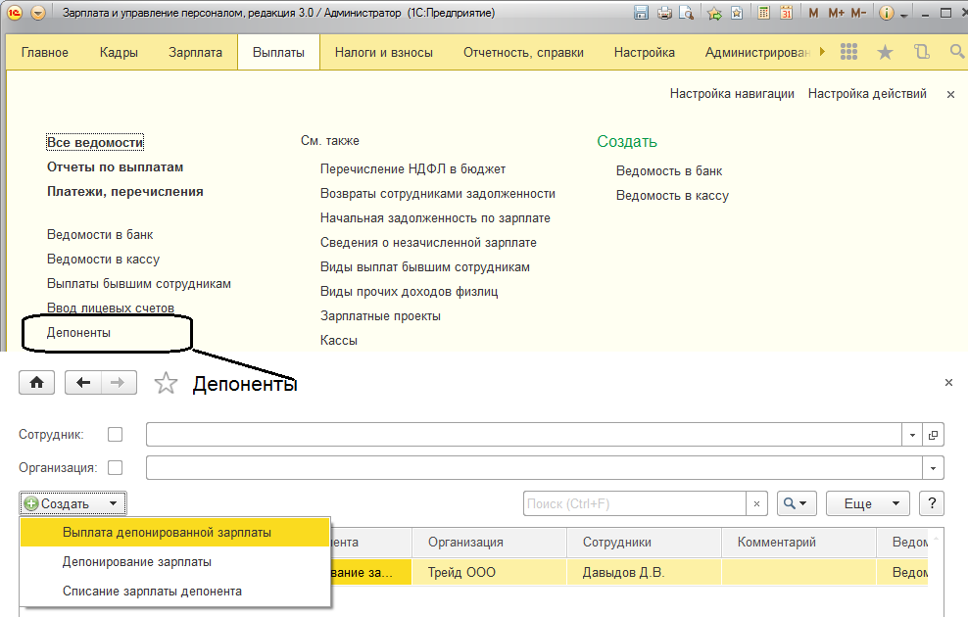968x617 pixels.
Task: Open Настройка навигации link
Action: point(732,94)
